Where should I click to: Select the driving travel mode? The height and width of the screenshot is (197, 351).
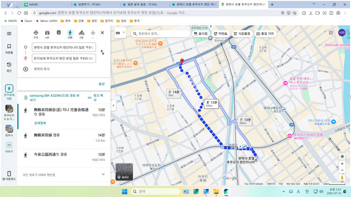(47, 34)
